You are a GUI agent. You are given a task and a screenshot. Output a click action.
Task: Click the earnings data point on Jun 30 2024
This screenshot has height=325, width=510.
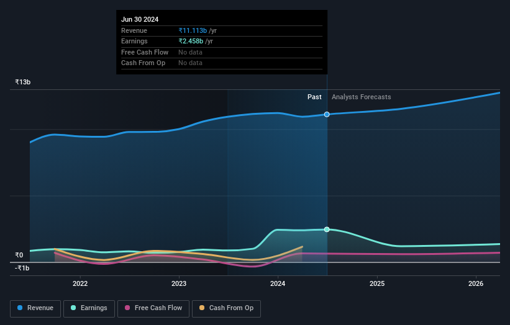[x=327, y=229]
